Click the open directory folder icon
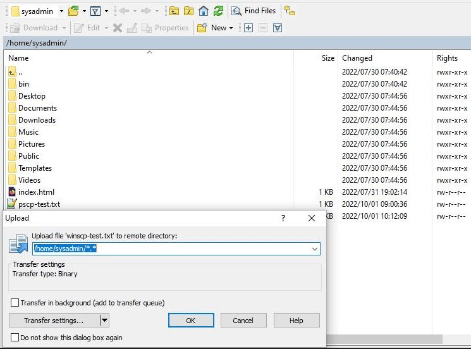The width and height of the screenshot is (471, 349). pyautogui.click(x=73, y=11)
